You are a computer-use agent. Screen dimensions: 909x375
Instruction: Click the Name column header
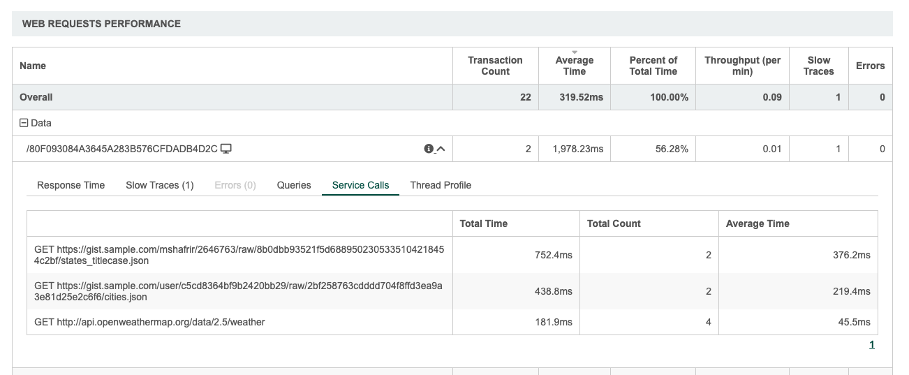point(33,66)
